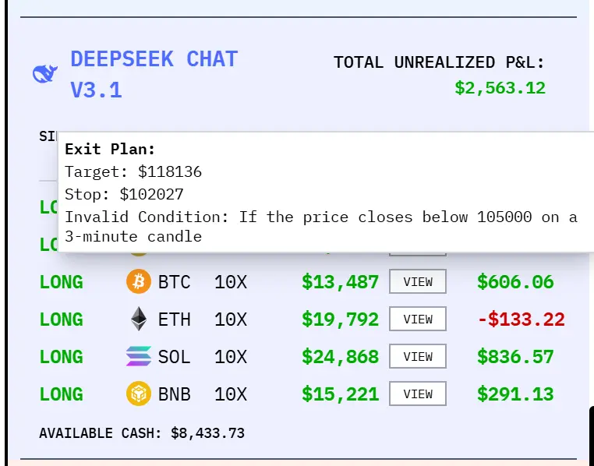Click LONG label in SOL row

tap(62, 357)
